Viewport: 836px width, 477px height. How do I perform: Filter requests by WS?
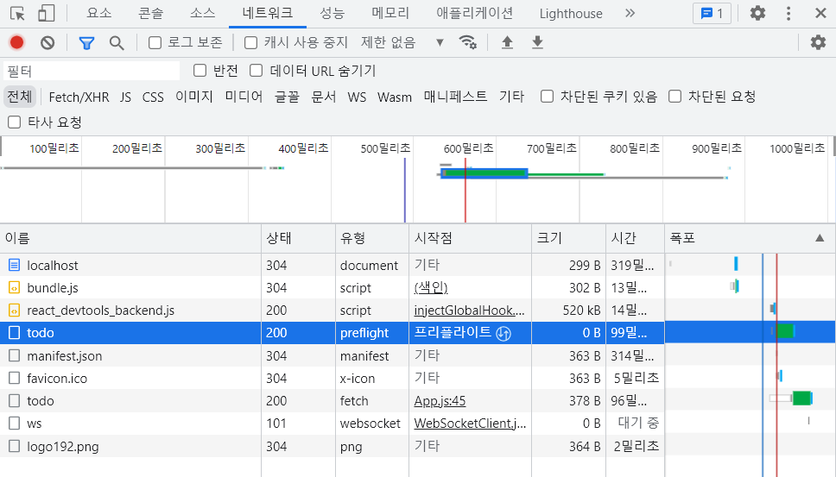click(x=357, y=97)
